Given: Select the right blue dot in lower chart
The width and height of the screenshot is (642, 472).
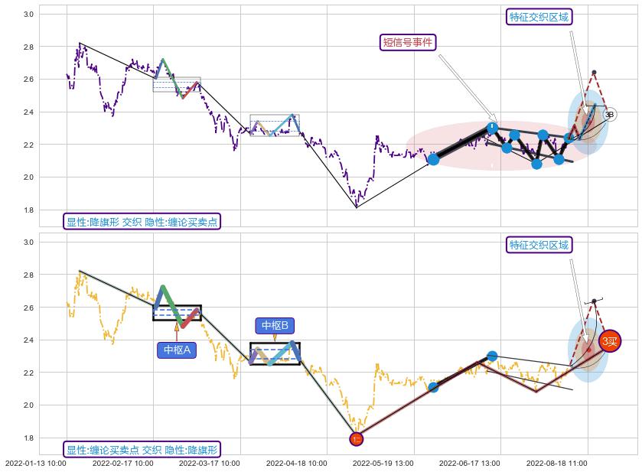Looking at the screenshot, I should [x=492, y=356].
